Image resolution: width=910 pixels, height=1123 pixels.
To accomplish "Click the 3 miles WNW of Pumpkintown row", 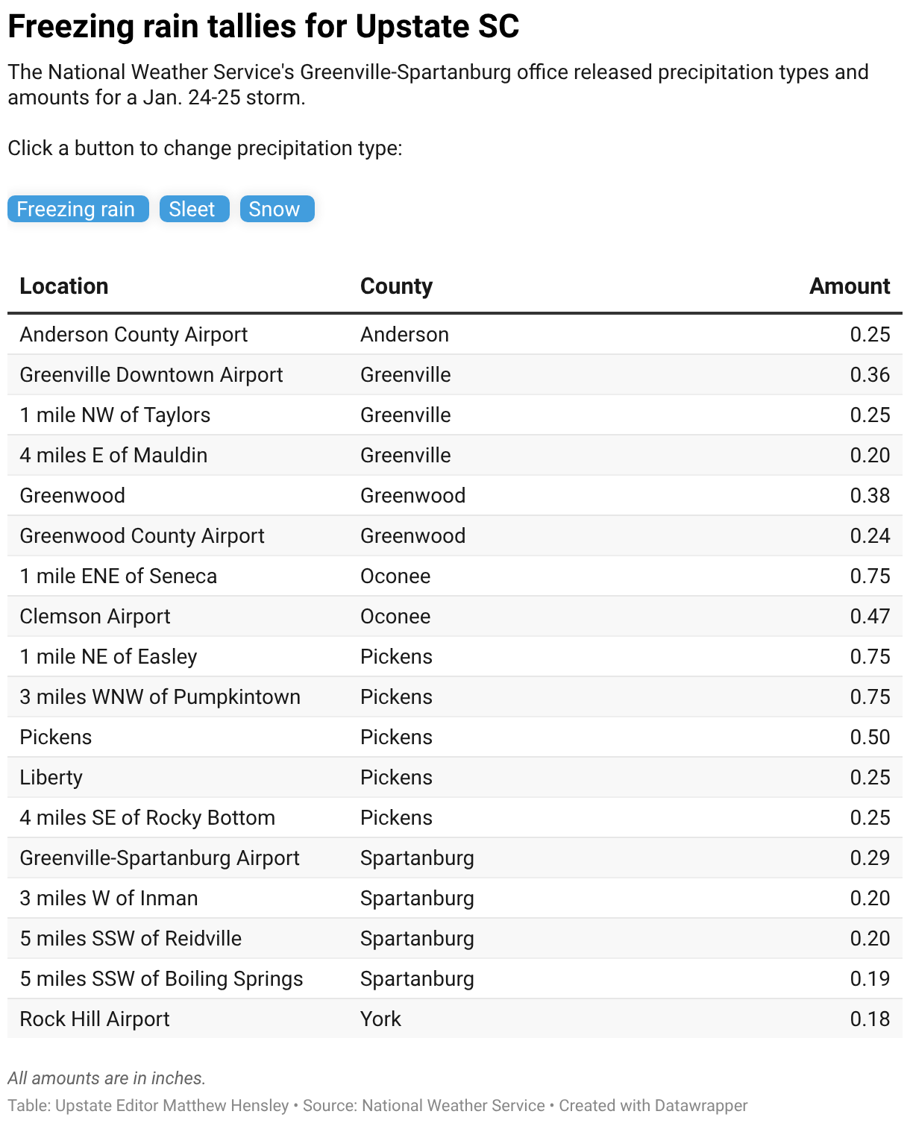I will [x=455, y=696].
